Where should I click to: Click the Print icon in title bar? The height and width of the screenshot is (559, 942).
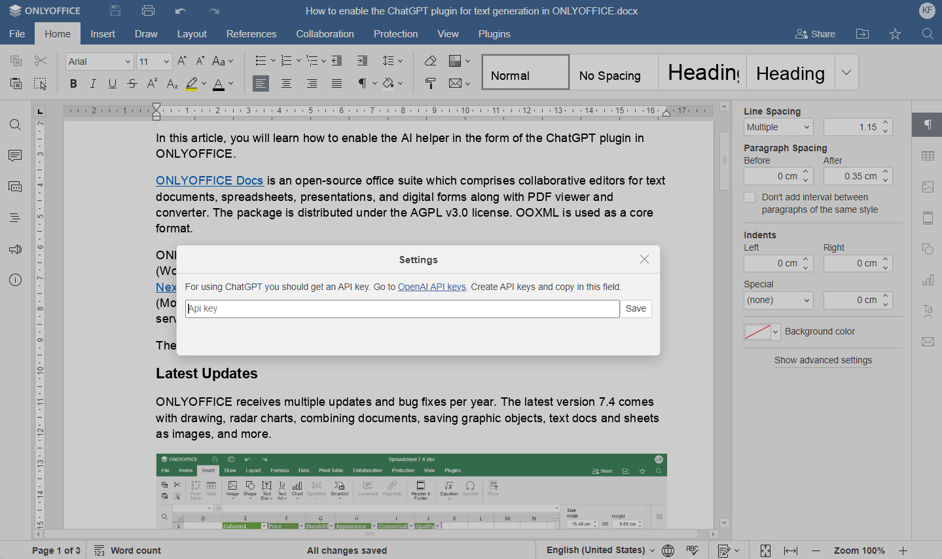click(x=149, y=10)
